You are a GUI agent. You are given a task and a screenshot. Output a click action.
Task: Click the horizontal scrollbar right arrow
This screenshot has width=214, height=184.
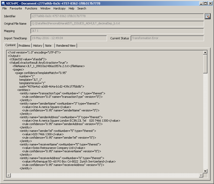[201, 175]
